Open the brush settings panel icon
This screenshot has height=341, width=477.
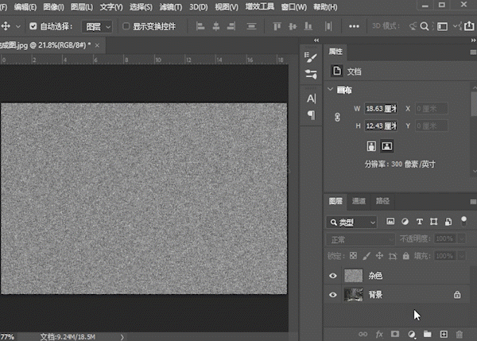(311, 57)
